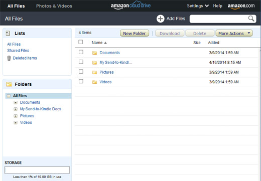Check the Videos row checkbox
Viewport: 261px width, 181px height.
click(81, 81)
